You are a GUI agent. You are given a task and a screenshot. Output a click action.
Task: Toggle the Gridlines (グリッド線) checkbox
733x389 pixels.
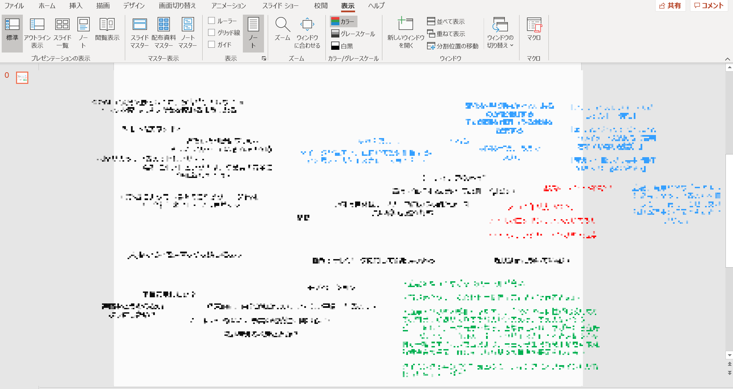212,32
